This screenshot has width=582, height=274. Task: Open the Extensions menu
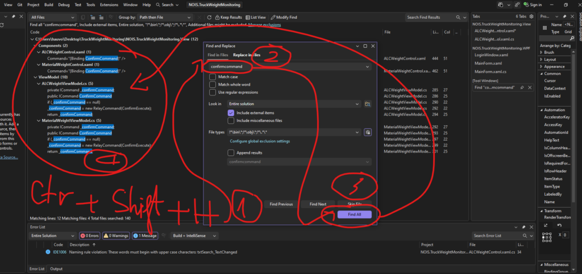108,5
